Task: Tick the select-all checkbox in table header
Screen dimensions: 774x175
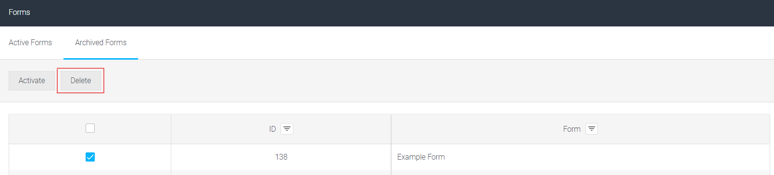Action: (x=90, y=128)
